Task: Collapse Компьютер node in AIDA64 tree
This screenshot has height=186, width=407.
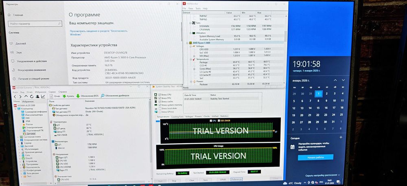Action: point(15,108)
